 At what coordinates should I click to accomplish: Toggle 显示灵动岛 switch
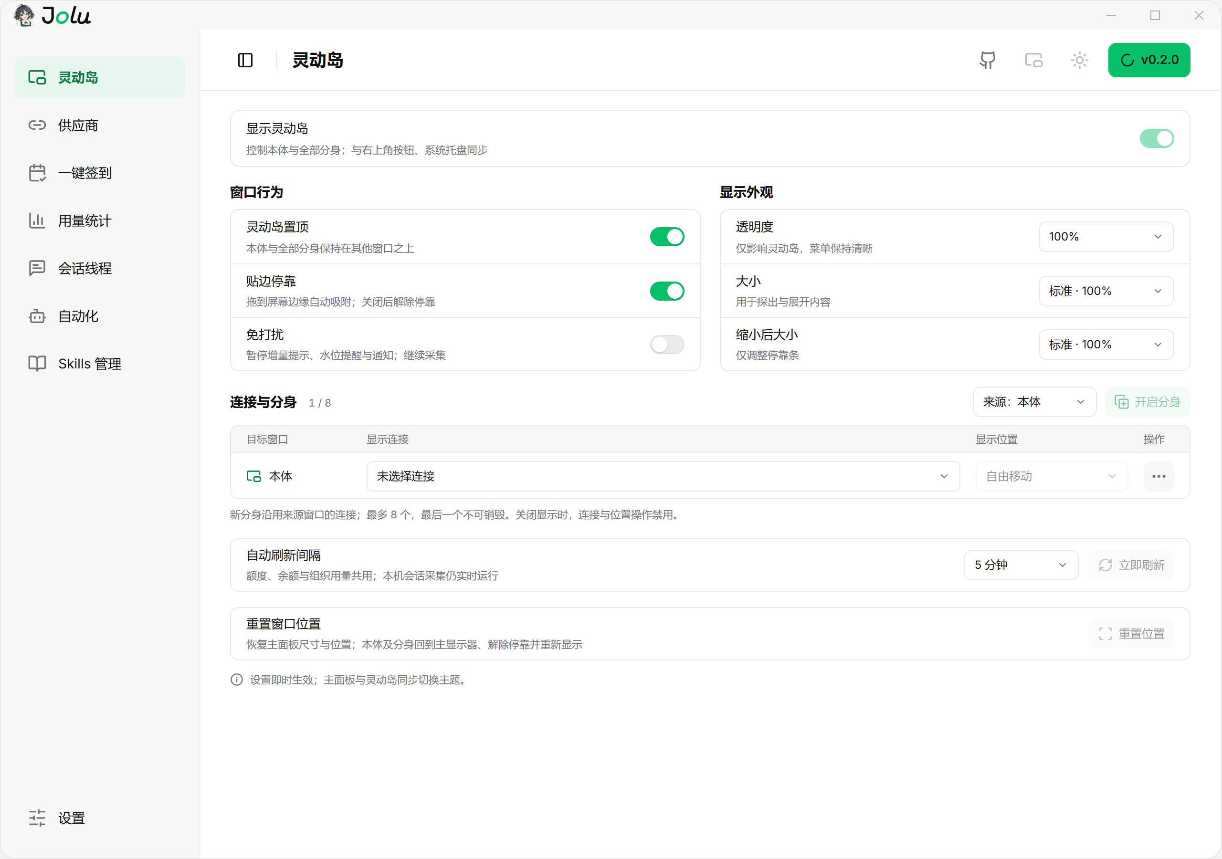tap(1157, 138)
